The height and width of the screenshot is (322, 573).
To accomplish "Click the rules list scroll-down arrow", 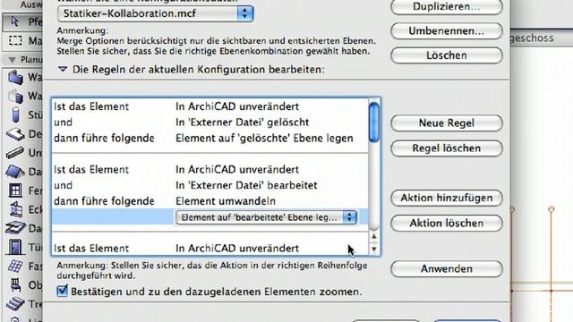I will (x=373, y=249).
